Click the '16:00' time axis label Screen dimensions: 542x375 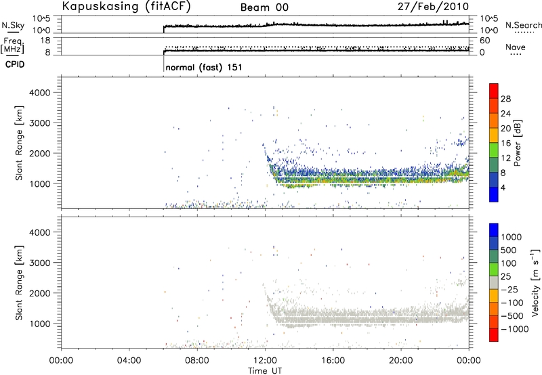click(333, 361)
